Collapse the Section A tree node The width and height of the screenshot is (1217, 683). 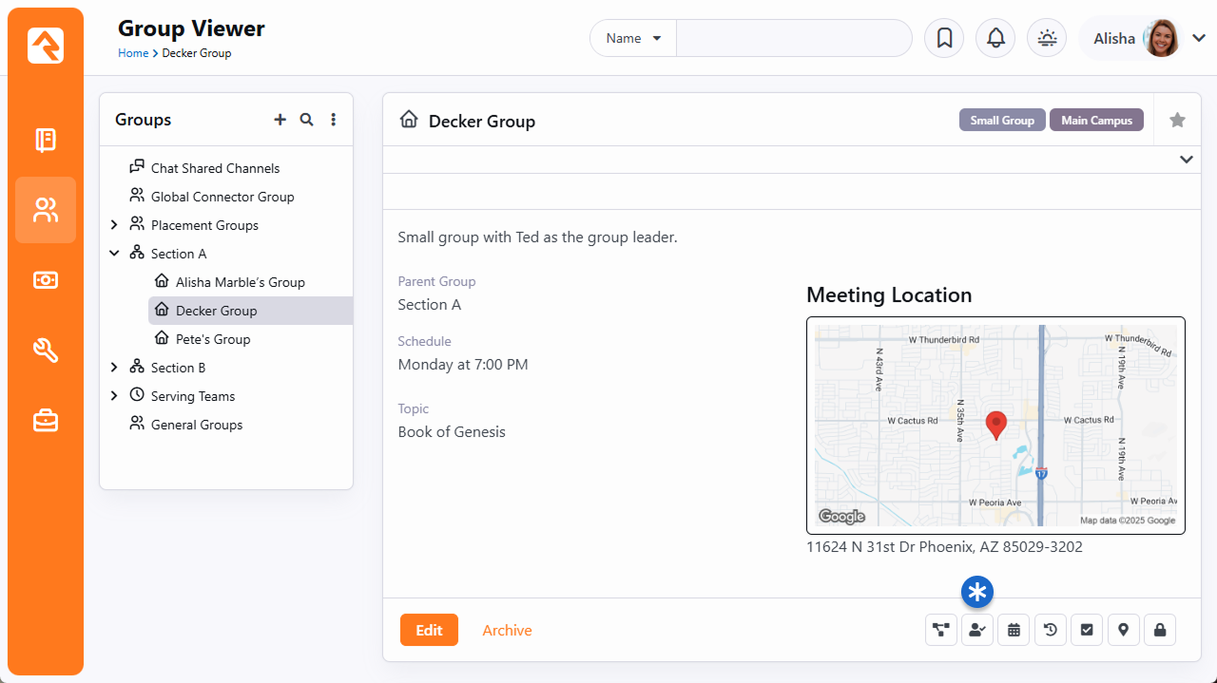coord(114,254)
